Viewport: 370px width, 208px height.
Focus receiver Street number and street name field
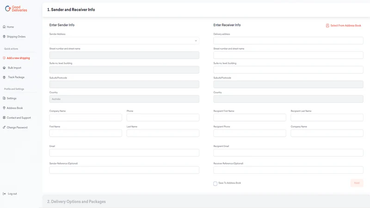click(x=288, y=55)
